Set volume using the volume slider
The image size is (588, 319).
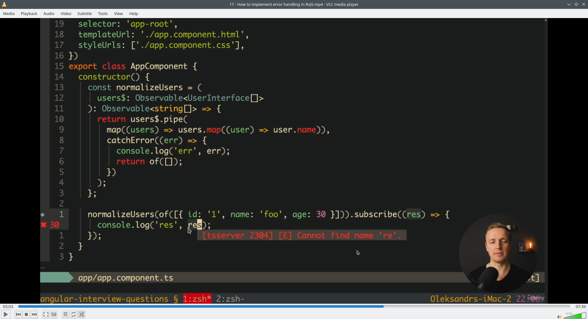coord(575,316)
